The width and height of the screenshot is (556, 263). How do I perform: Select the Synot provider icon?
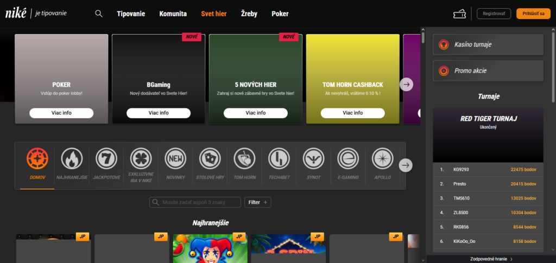tap(313, 158)
